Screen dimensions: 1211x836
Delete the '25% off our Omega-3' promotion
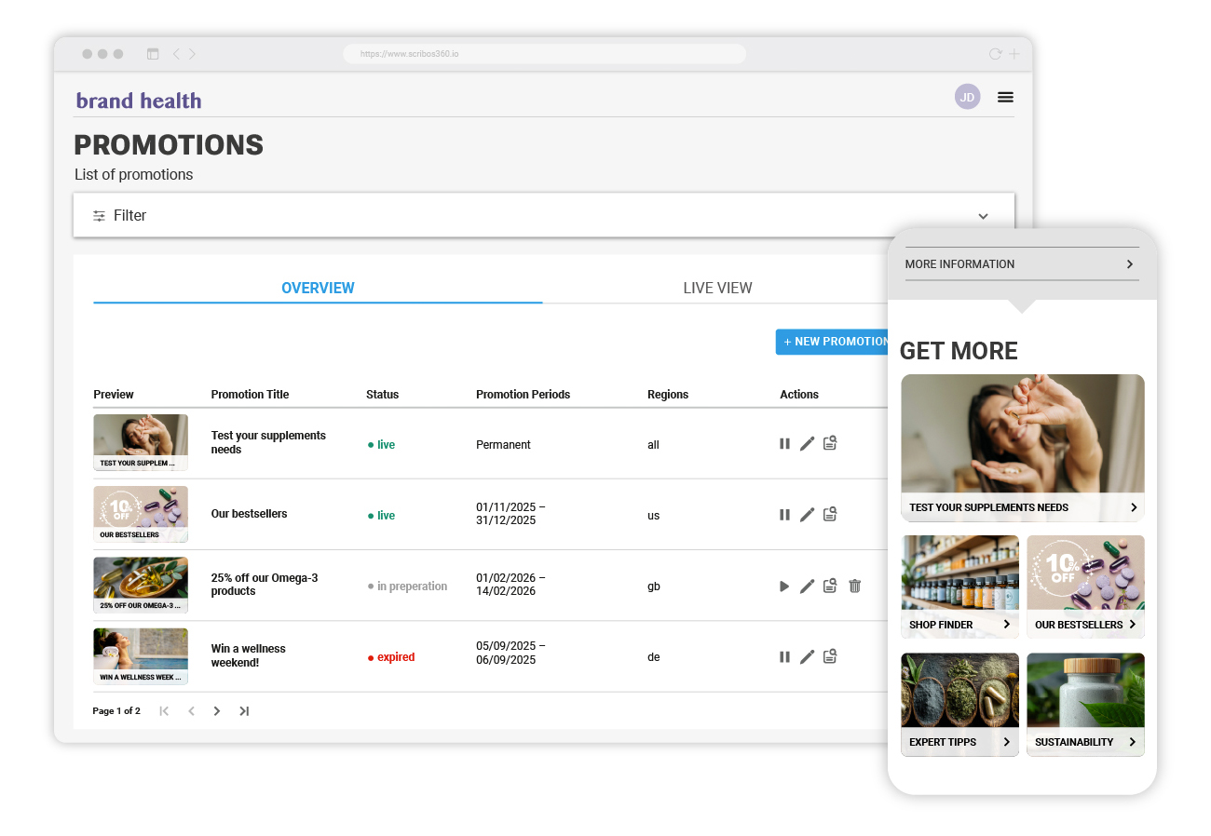tap(854, 586)
